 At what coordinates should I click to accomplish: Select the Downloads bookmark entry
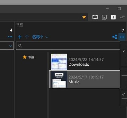[x=84, y=62]
